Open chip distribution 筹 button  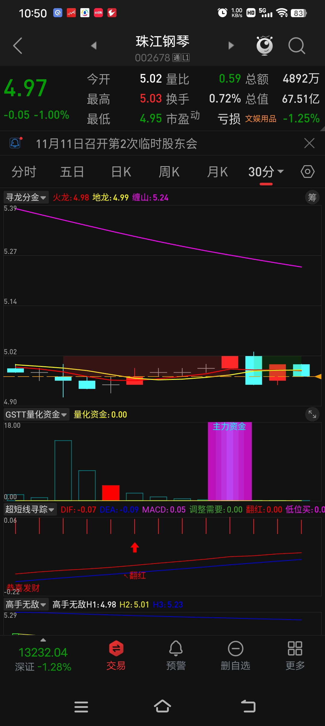click(312, 197)
